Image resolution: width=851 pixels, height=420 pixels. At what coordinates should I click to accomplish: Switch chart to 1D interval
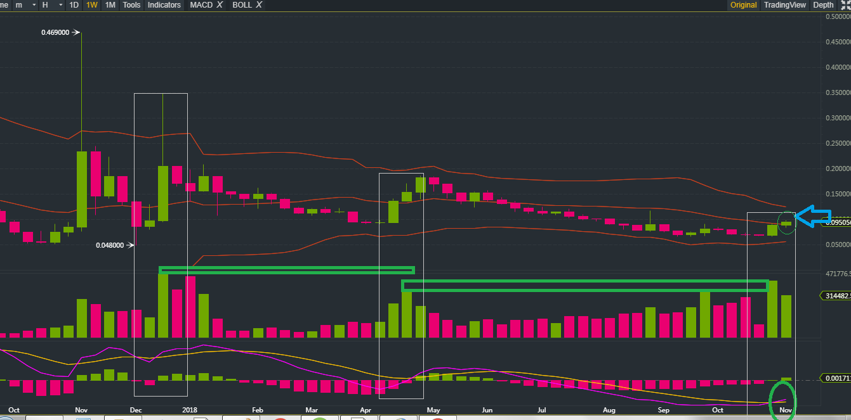point(74,5)
